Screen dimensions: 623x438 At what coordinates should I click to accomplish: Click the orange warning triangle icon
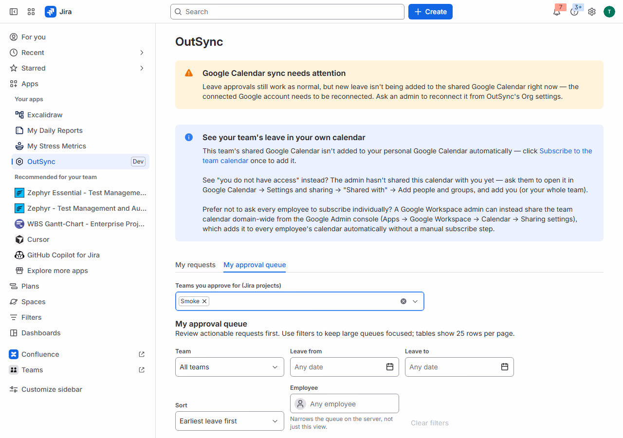click(x=189, y=73)
